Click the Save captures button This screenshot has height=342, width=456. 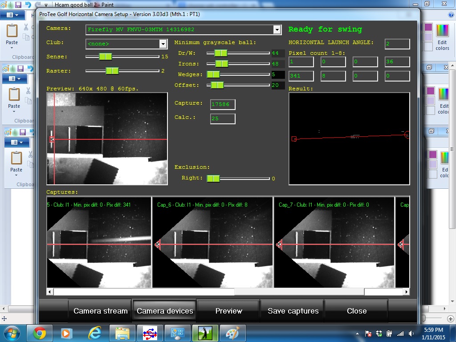[x=293, y=311]
